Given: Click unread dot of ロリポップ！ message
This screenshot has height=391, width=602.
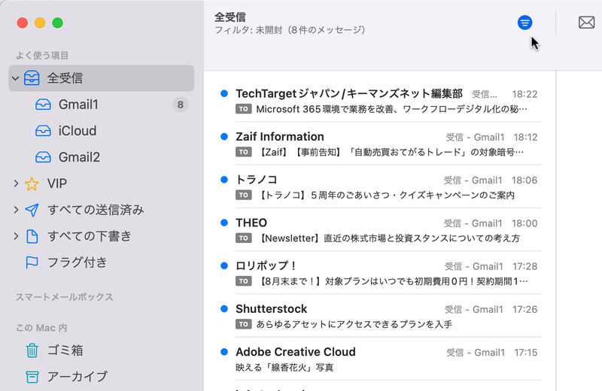Looking at the screenshot, I should 224,265.
